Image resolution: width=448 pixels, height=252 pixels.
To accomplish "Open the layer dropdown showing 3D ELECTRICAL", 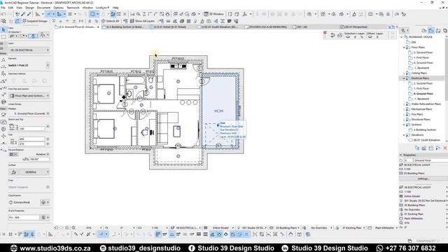I will (29, 50).
